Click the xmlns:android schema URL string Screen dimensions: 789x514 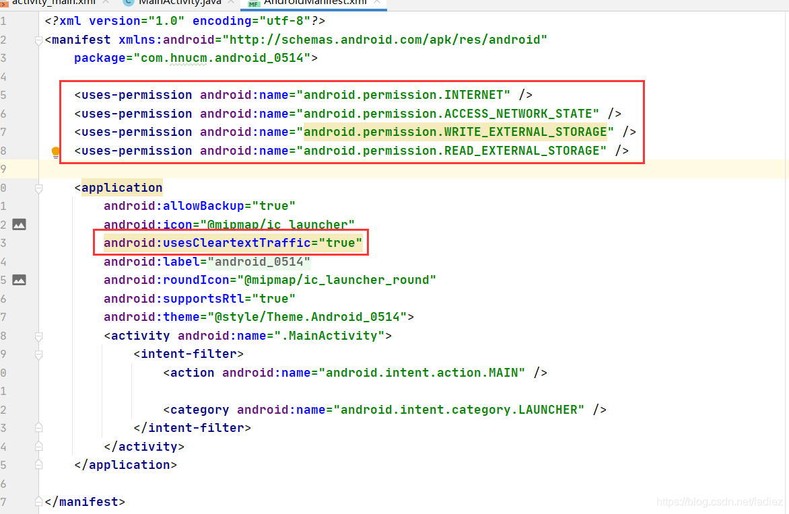coord(385,40)
